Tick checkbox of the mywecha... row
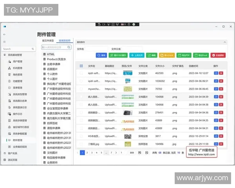Viewport: 235px width, 188px height. coord(81,89)
